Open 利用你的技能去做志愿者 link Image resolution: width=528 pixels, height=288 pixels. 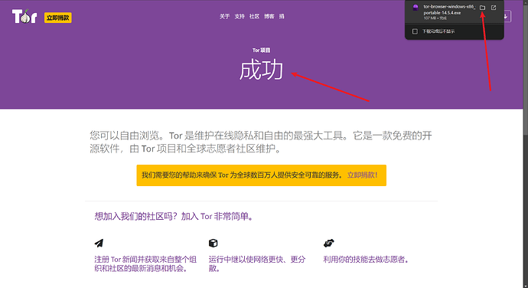tap(366, 260)
